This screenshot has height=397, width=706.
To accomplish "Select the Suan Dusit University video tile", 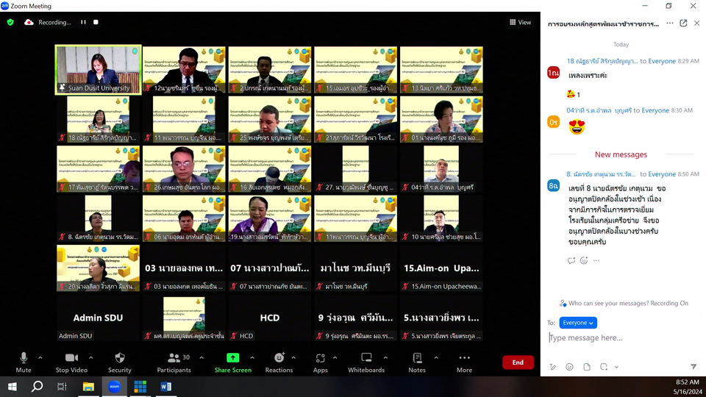I will click(x=98, y=69).
